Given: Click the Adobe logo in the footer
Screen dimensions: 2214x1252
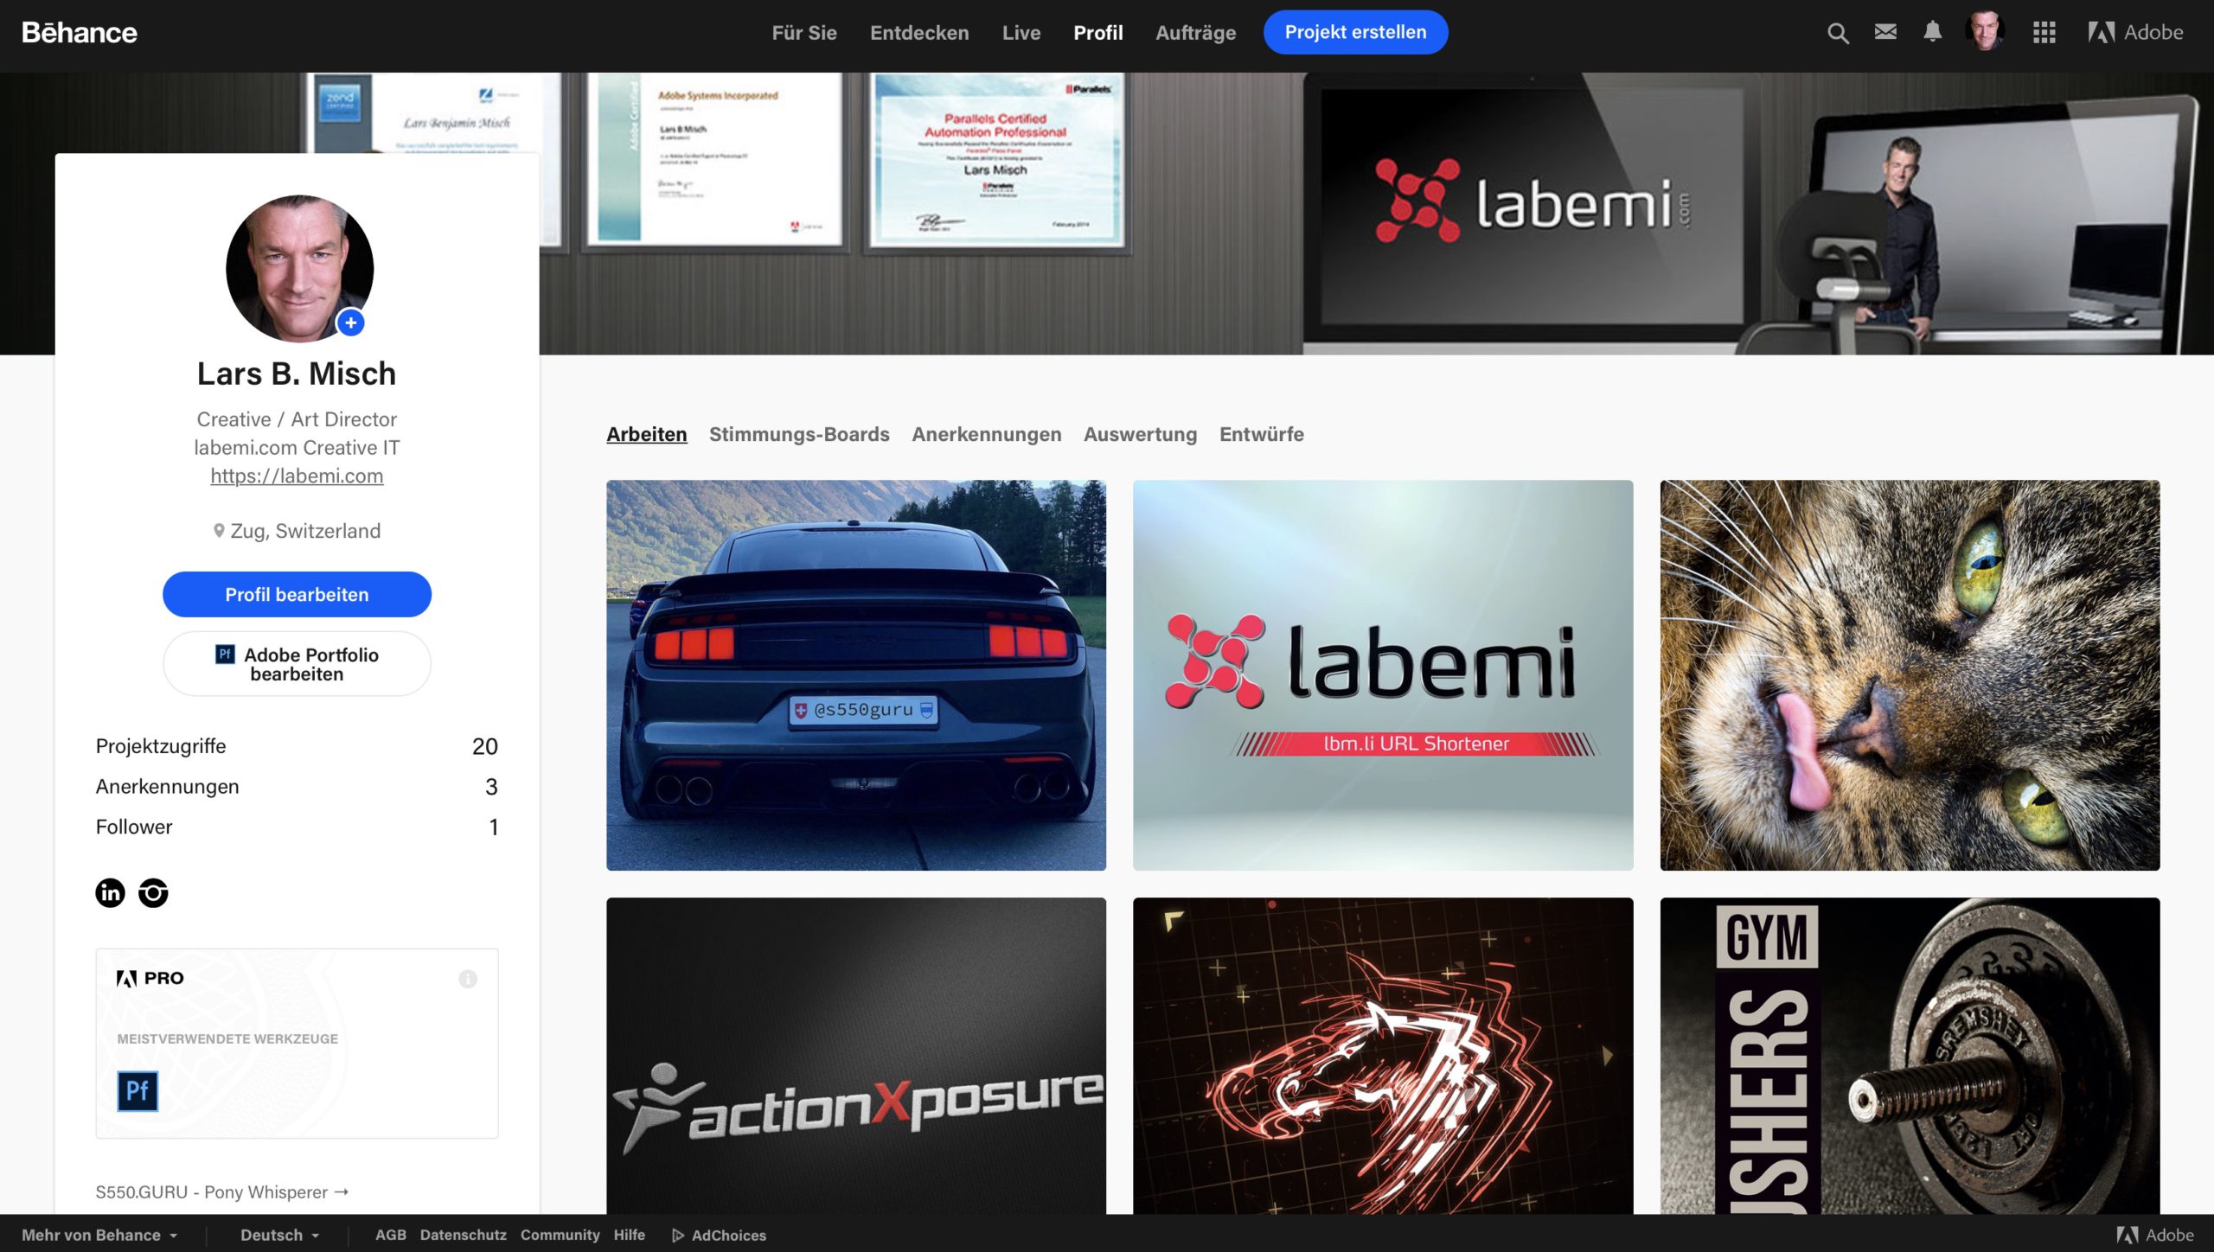Looking at the screenshot, I should 2155,1235.
